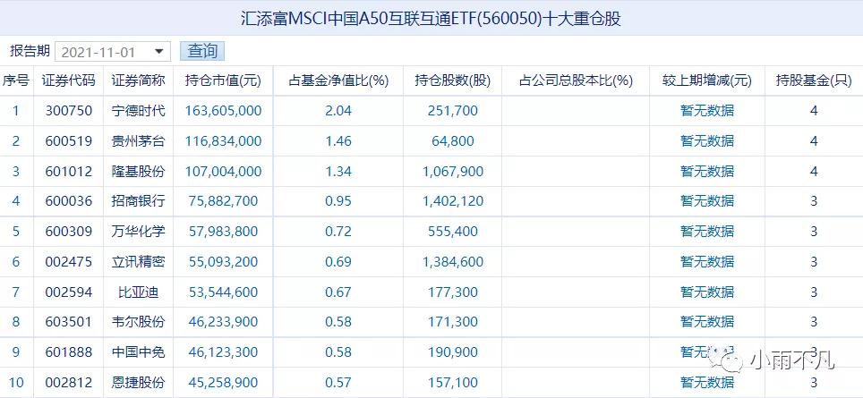Click stock code 600036
Image resolution: width=863 pixels, height=398 pixels.
pos(69,201)
